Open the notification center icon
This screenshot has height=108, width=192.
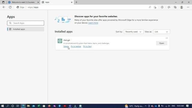(187, 106)
